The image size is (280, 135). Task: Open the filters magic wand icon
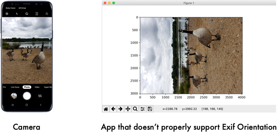click(x=47, y=13)
